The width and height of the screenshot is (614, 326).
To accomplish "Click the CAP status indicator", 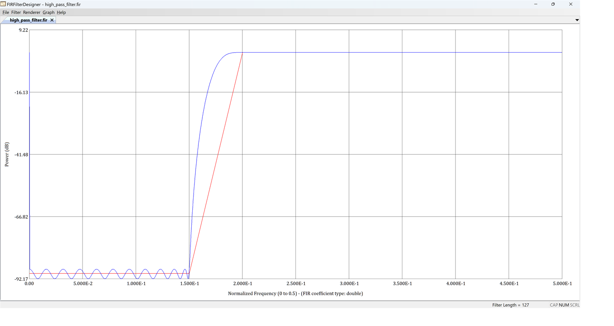I will (x=553, y=305).
